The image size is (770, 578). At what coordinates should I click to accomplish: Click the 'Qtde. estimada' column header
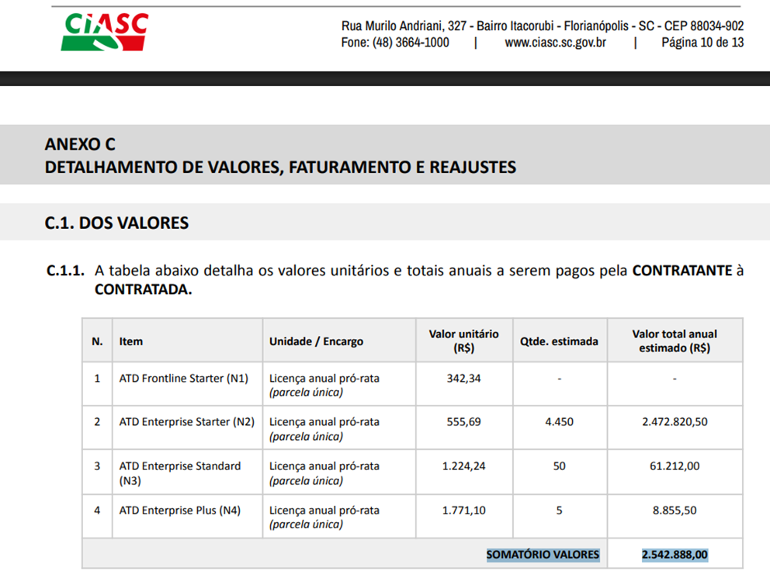[x=559, y=341]
